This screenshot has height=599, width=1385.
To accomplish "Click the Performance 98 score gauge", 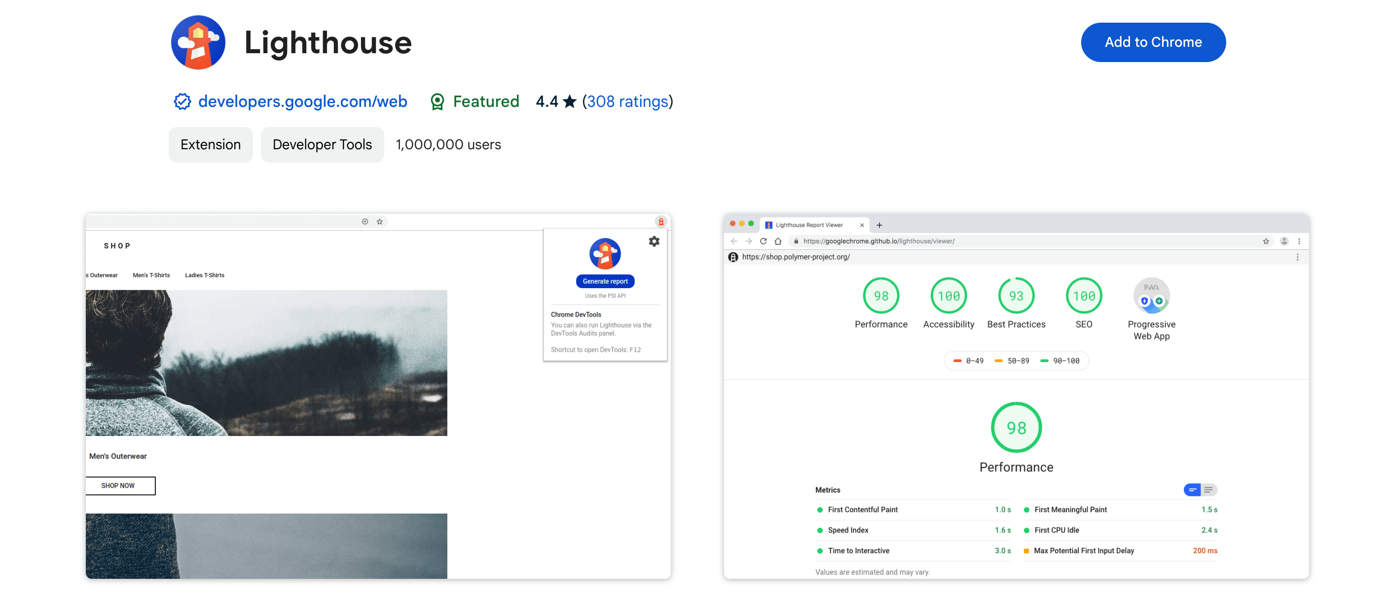I will (881, 296).
